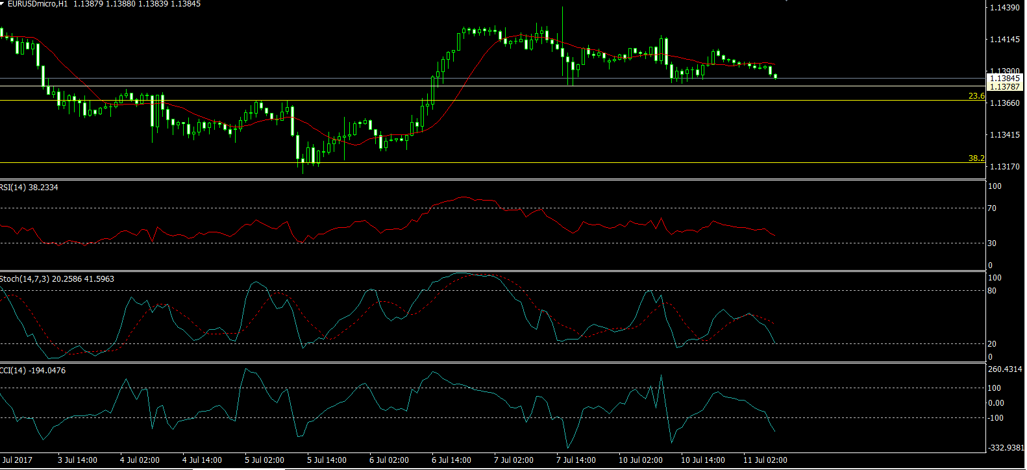Click the 80 level on Stochastic scale
The width and height of the screenshot is (1027, 470).
(x=992, y=290)
